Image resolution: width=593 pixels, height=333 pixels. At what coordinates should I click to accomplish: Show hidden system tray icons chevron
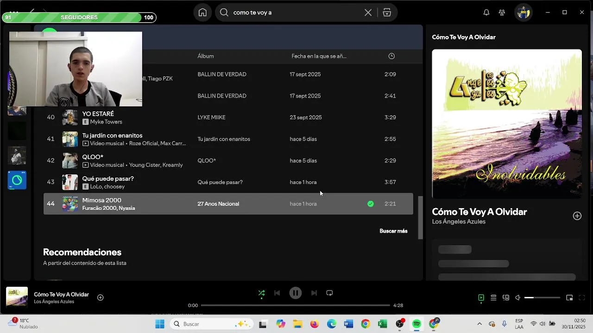479,324
